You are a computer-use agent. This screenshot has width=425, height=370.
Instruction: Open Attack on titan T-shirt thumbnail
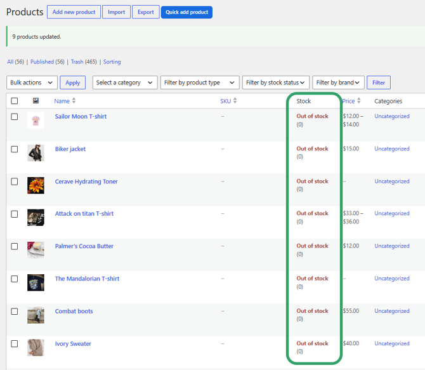coord(36,218)
